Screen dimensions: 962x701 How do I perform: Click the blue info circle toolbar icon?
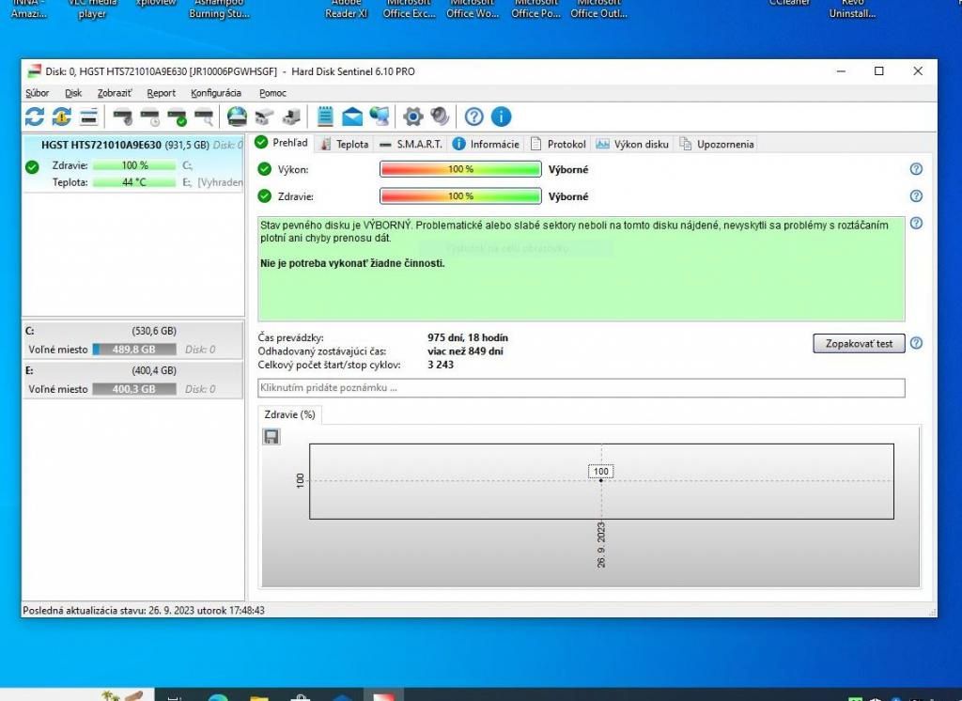point(501,117)
